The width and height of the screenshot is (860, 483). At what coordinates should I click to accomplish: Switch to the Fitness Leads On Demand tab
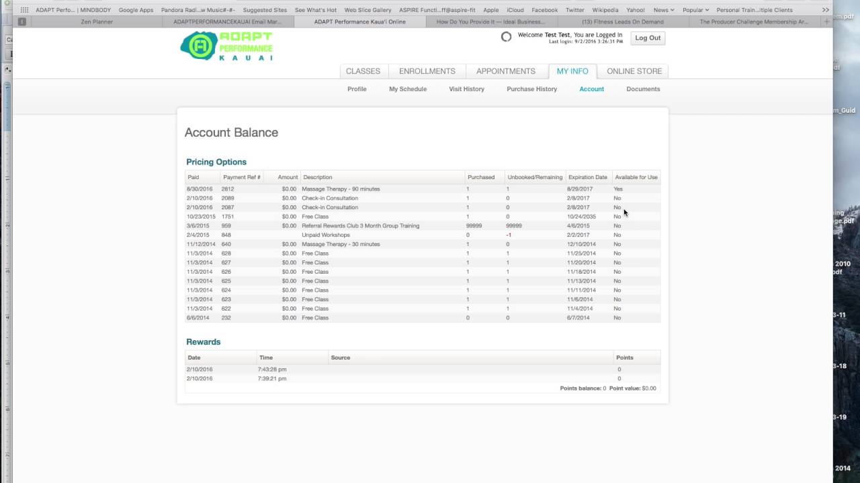(x=622, y=21)
